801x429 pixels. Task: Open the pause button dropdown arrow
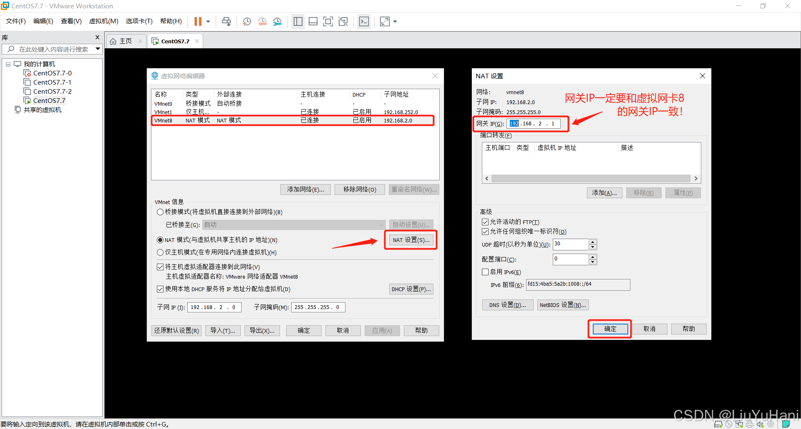[x=208, y=22]
